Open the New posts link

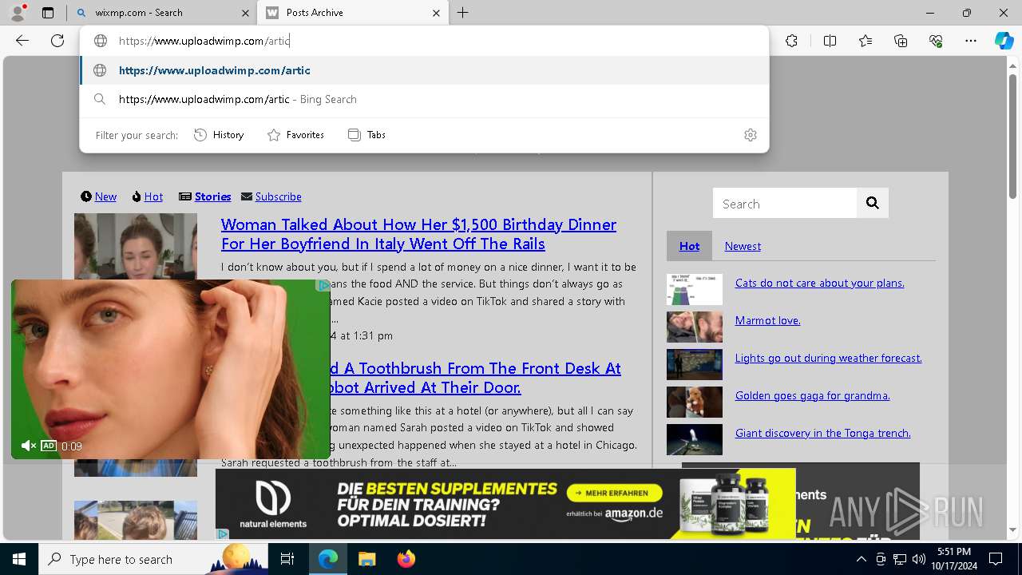(x=105, y=196)
